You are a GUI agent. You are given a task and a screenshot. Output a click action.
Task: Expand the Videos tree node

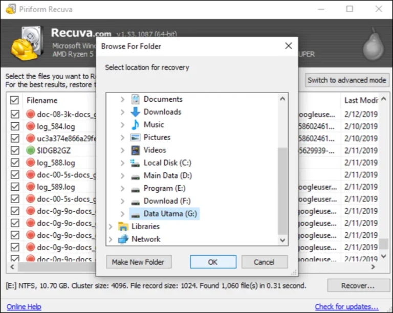tap(122, 150)
